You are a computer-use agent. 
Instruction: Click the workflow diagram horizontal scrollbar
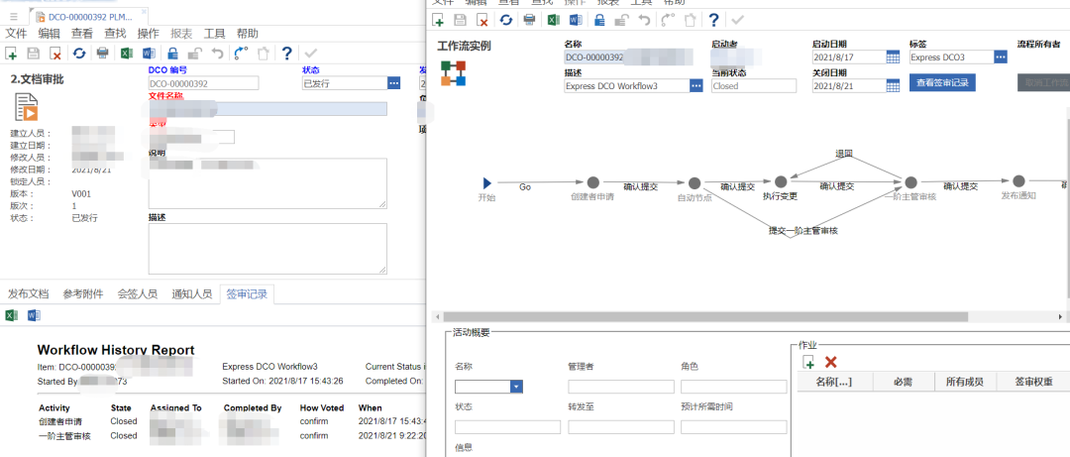(x=705, y=317)
